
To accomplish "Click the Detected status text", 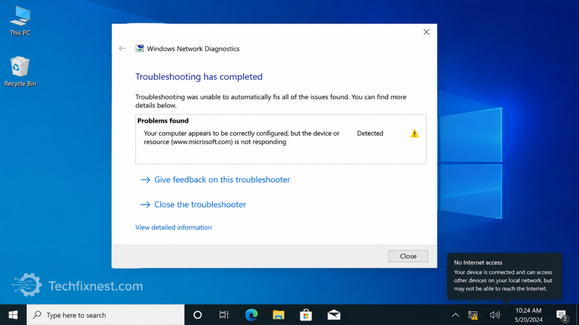I will point(370,133).
